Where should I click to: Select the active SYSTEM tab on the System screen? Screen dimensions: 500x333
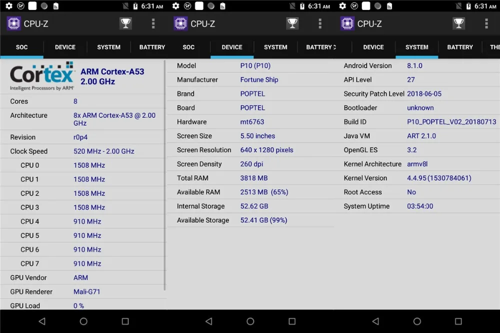(x=417, y=47)
